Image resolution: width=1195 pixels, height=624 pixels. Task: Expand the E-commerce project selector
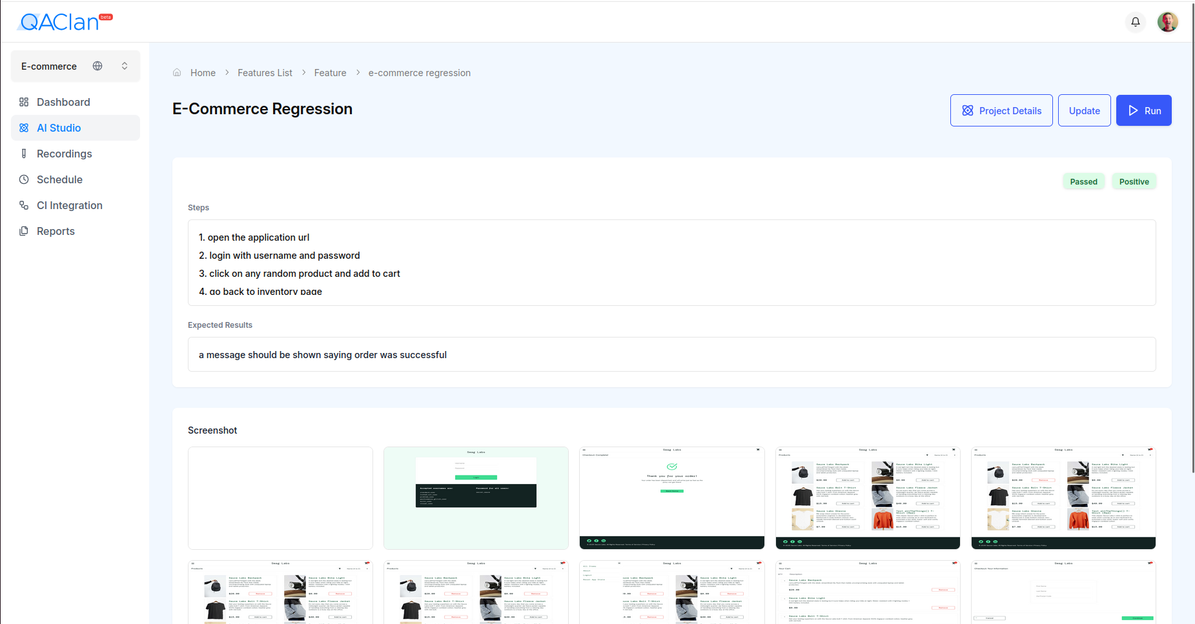tap(125, 66)
